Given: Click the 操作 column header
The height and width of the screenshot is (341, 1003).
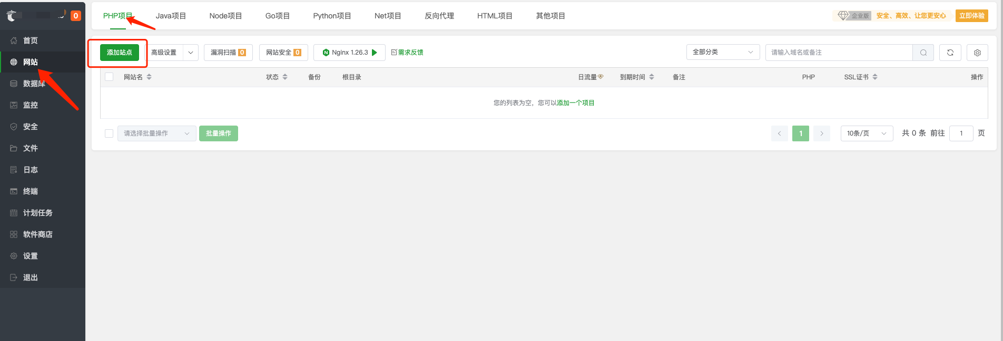Looking at the screenshot, I should [977, 77].
